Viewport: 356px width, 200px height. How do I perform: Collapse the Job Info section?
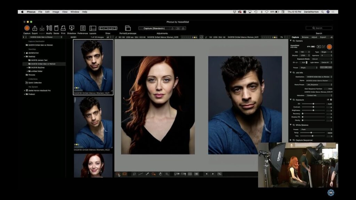tap(291, 73)
